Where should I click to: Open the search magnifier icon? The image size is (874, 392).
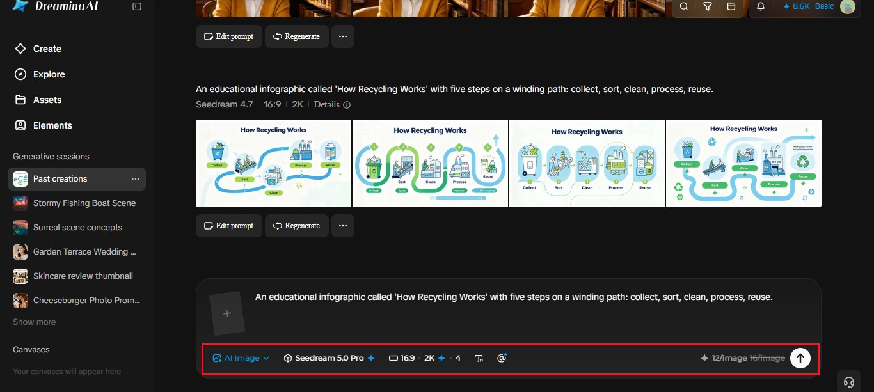coord(684,6)
